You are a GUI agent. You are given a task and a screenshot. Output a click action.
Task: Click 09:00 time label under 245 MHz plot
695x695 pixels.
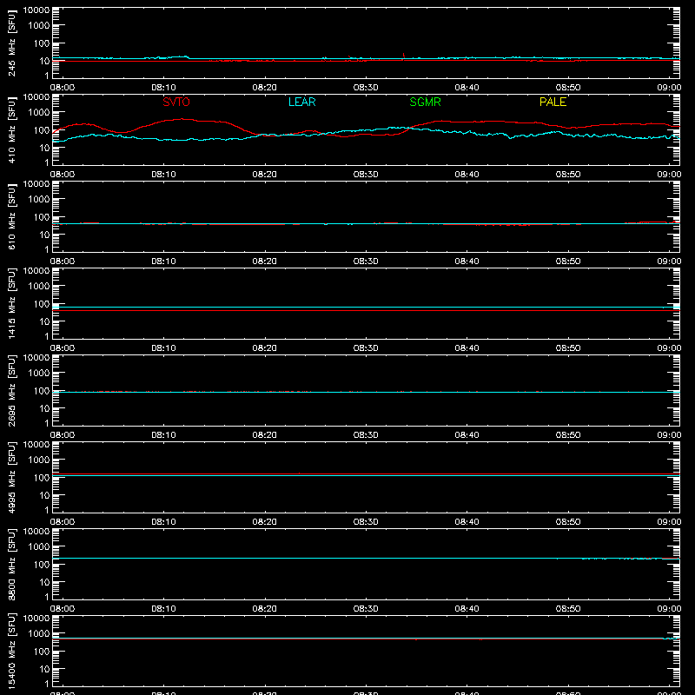point(669,88)
